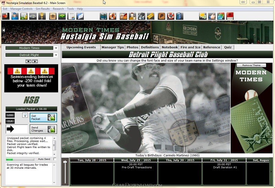
Task: Click the season-ending balances warning panel
Action: (x=31, y=79)
